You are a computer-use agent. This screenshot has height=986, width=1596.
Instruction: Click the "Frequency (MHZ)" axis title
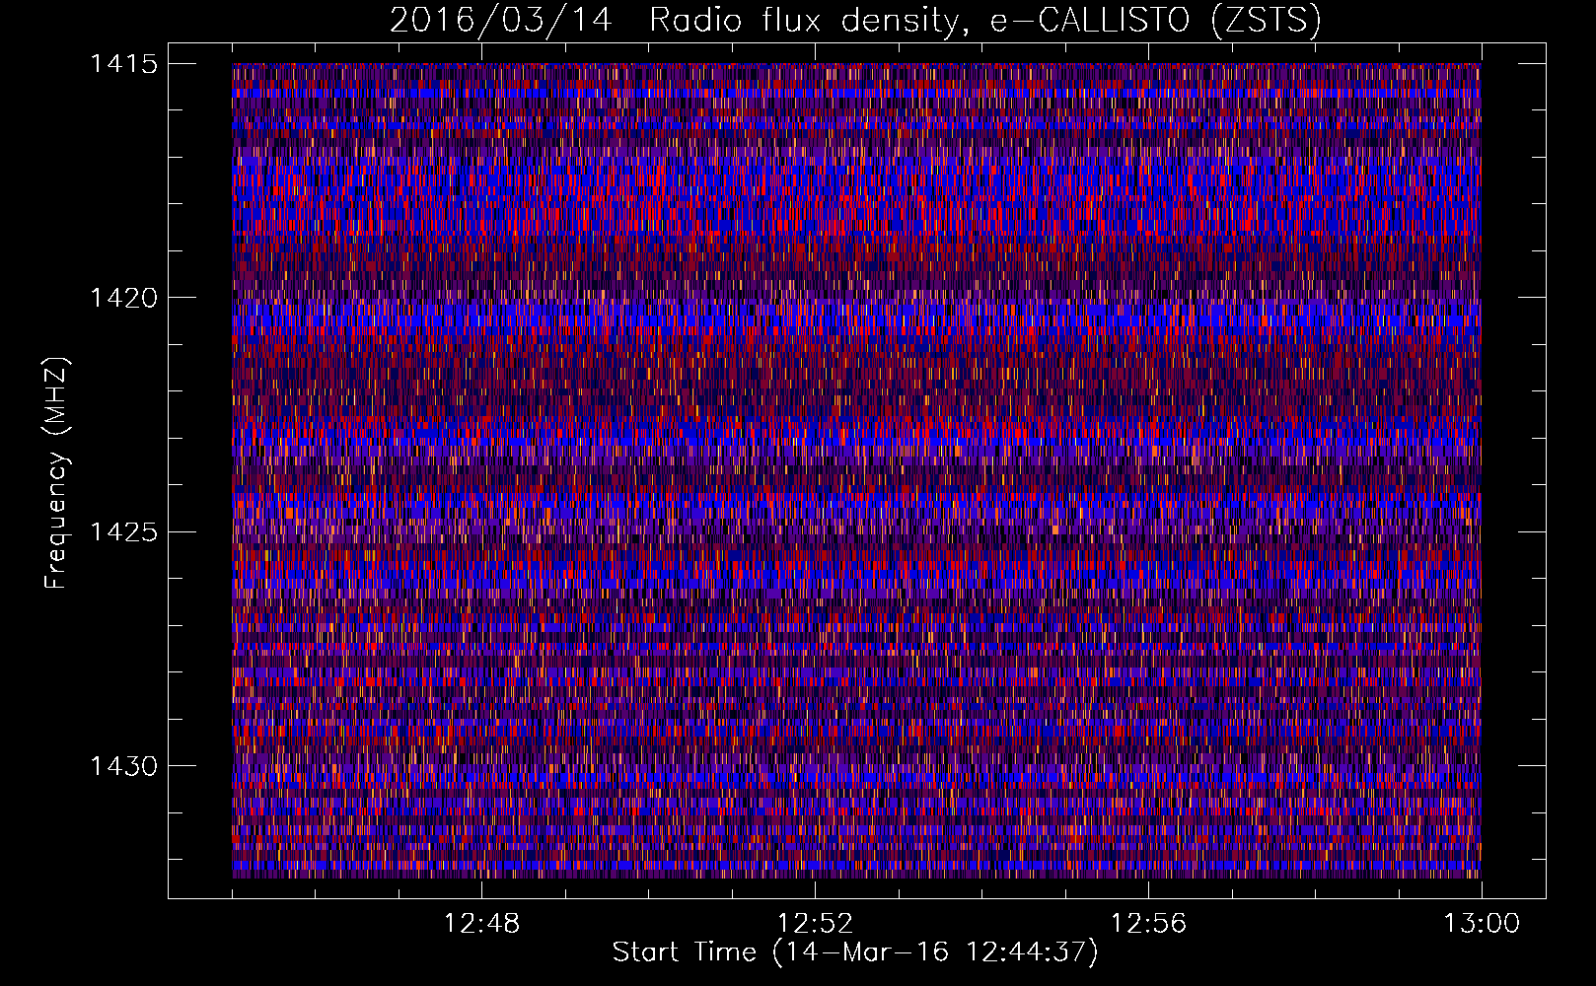(57, 472)
